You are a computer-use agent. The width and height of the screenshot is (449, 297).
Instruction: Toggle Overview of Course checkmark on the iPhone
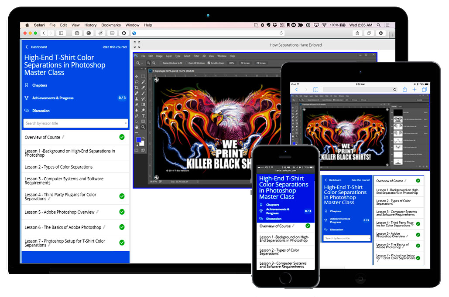308,226
